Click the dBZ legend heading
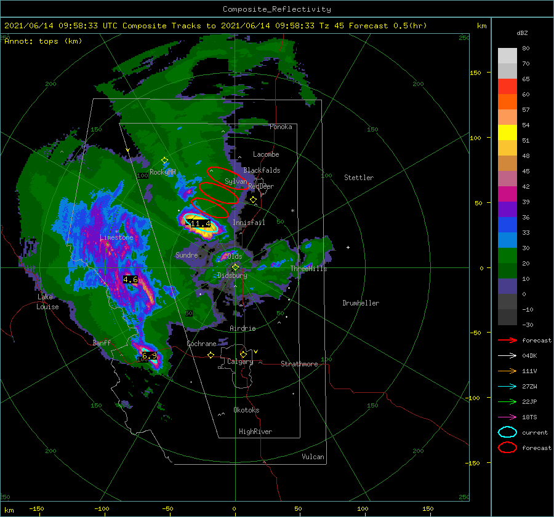The width and height of the screenshot is (554, 517). 522,33
